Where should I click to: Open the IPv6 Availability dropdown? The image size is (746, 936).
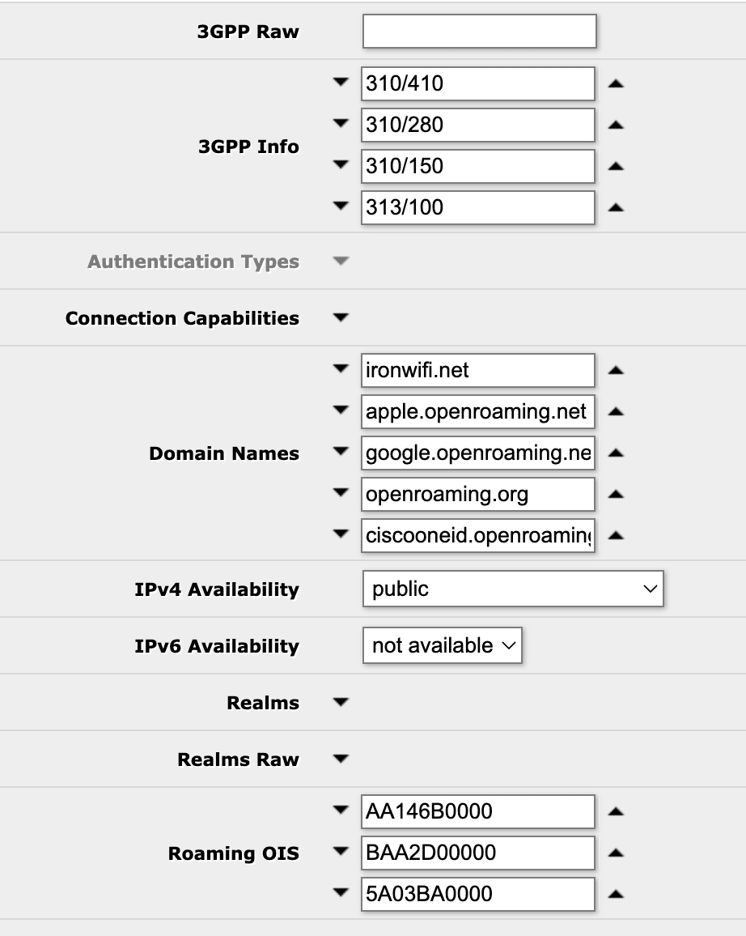point(443,645)
